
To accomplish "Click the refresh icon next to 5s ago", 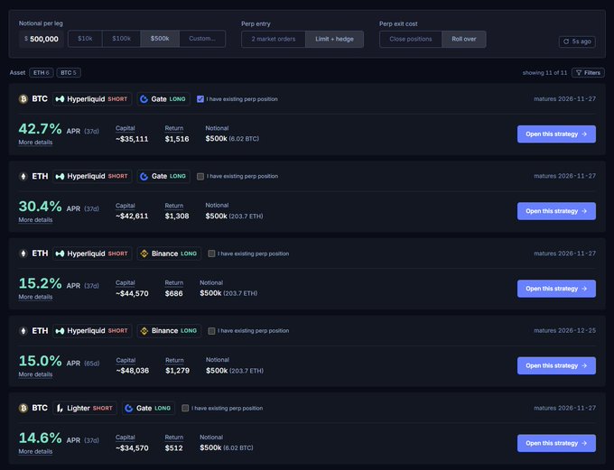I will 566,41.
